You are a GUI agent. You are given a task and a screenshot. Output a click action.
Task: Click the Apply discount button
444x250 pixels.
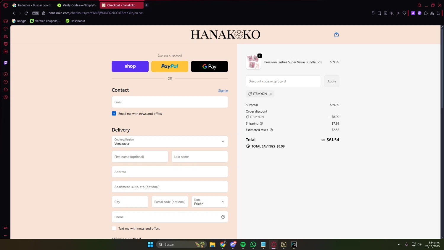[332, 81]
